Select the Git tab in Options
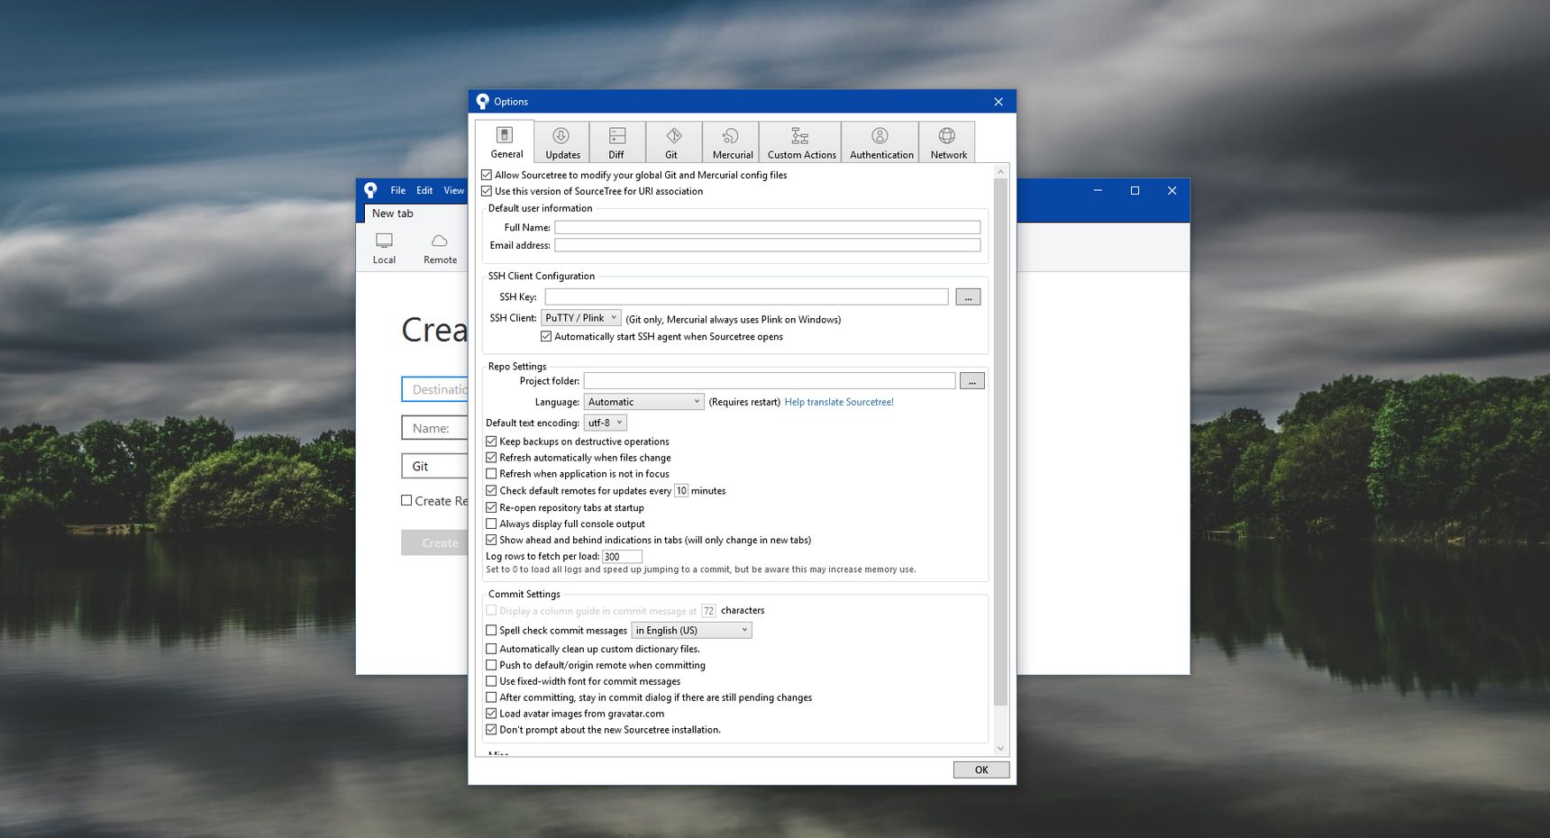The width and height of the screenshot is (1550, 838). coord(673,142)
